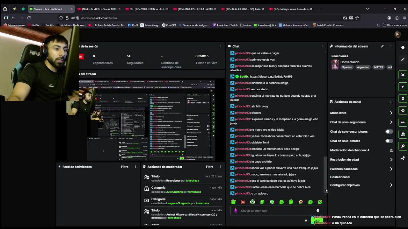
Task: Click the Spanish stream tag
Action: pos(347,67)
